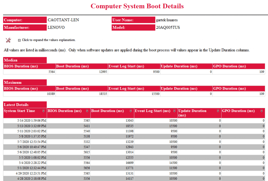Select maximum Event Log Start value 15500 in Maximum table
Viewport: 268px width, 181px height.
pyautogui.click(x=155, y=94)
